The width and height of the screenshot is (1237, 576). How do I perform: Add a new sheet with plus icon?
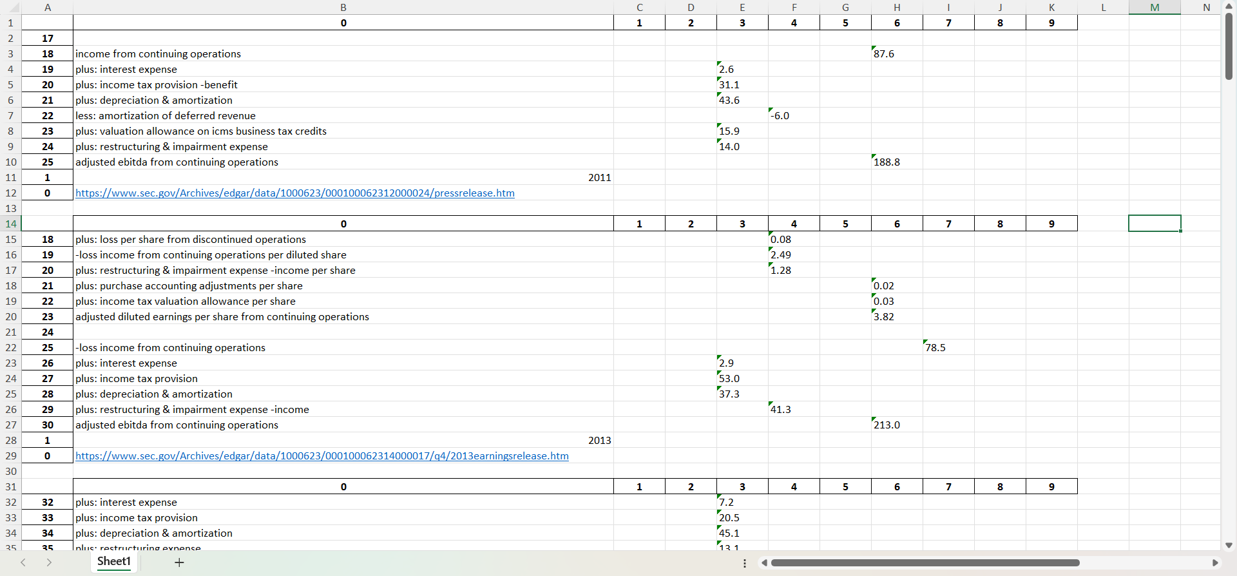coord(179,562)
